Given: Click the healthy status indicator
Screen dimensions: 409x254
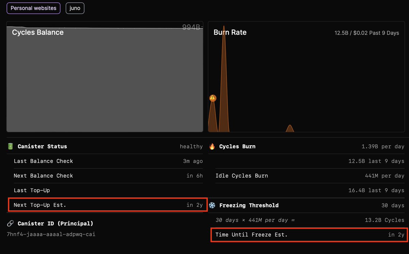Looking at the screenshot, I should point(191,146).
